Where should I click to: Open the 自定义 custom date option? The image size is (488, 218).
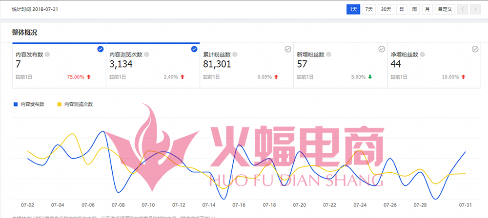pos(445,9)
